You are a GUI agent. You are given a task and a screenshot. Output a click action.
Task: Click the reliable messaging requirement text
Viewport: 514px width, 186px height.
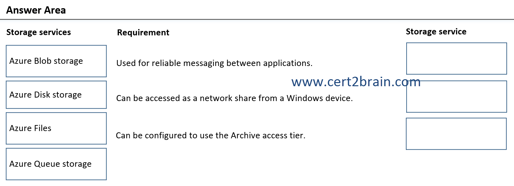click(x=214, y=63)
